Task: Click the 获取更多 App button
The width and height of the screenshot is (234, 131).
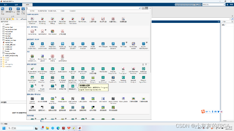Action: point(10,10)
